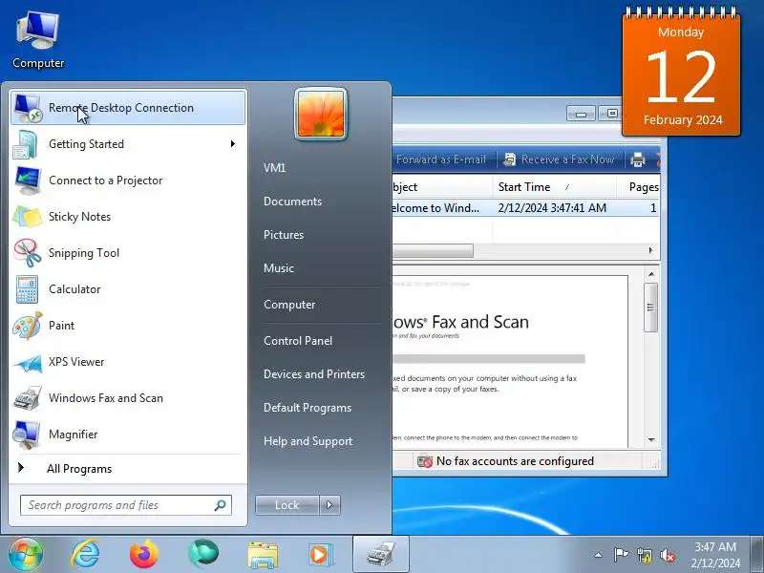
Task: Click Action Center flag tray icon
Action: click(x=621, y=555)
